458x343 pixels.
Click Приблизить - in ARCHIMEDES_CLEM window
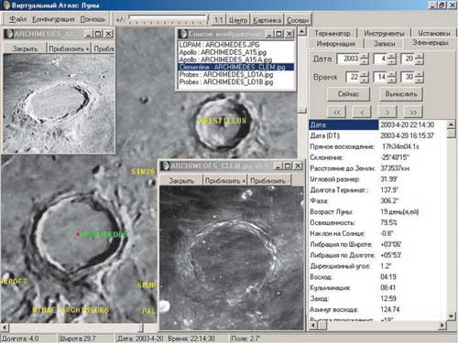(268, 180)
